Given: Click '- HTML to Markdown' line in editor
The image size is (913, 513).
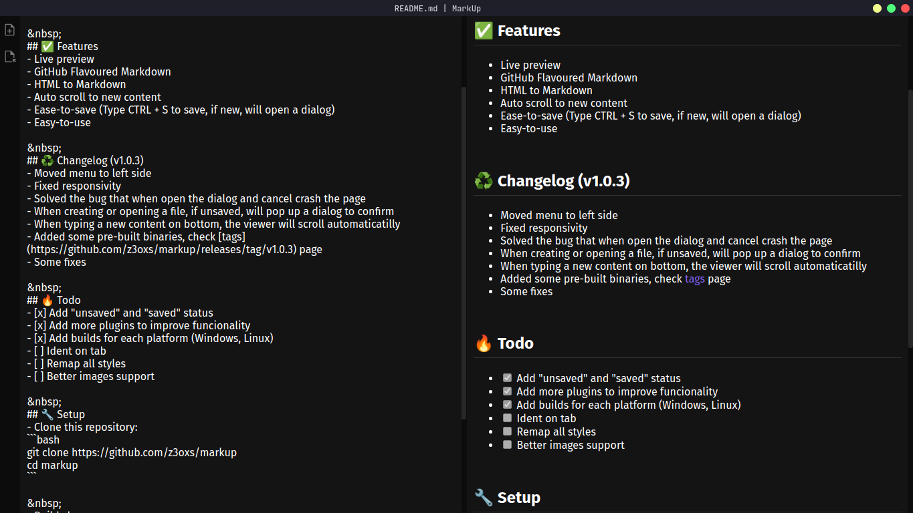Looking at the screenshot, I should [x=76, y=84].
